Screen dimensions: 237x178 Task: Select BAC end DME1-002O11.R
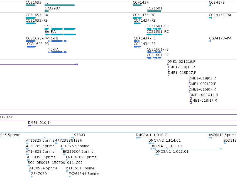click(x=204, y=95)
